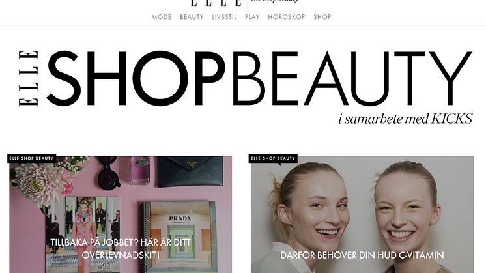Click 'i samarbete med KICKS' text
This screenshot has height=273, width=486.
(405, 119)
